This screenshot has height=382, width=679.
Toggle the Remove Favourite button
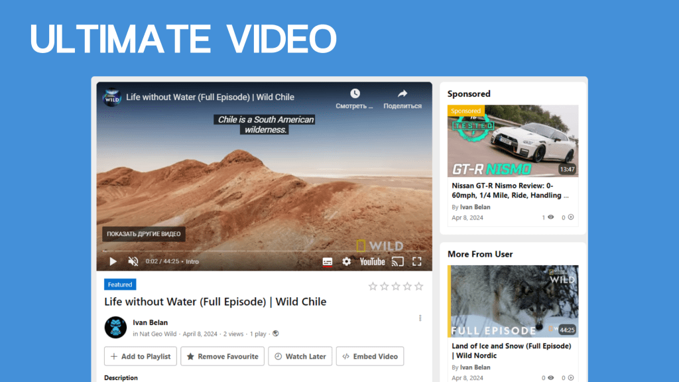(x=222, y=356)
